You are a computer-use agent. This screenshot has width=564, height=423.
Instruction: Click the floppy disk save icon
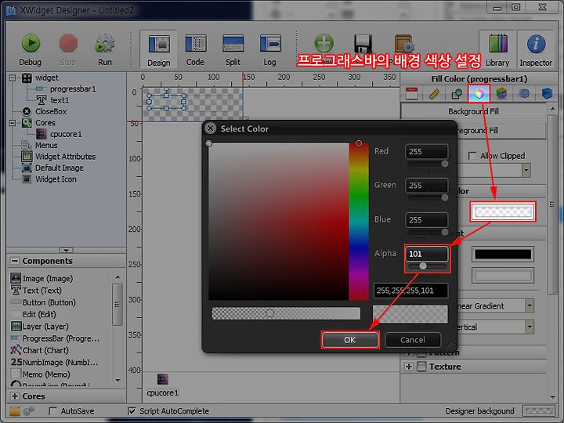tap(363, 44)
